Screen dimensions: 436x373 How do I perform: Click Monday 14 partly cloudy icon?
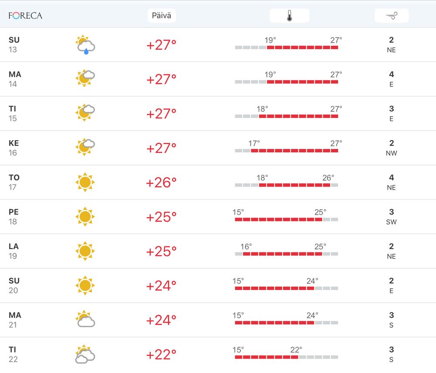tap(85, 79)
